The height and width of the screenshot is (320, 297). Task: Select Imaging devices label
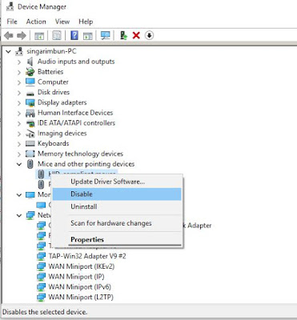pyautogui.click(x=62, y=133)
